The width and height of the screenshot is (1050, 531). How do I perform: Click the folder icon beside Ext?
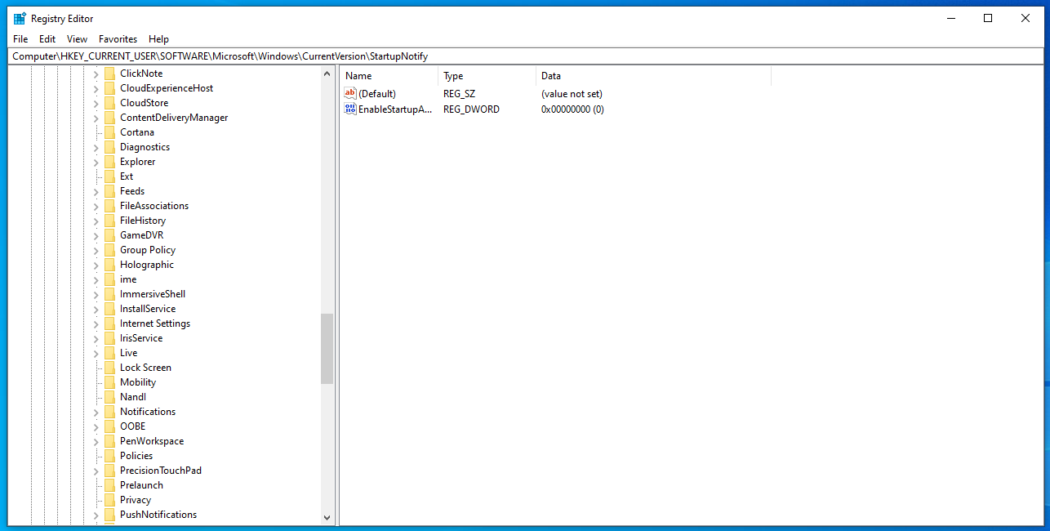(x=109, y=176)
